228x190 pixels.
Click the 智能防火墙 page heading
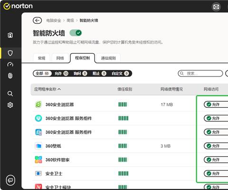[49, 33]
